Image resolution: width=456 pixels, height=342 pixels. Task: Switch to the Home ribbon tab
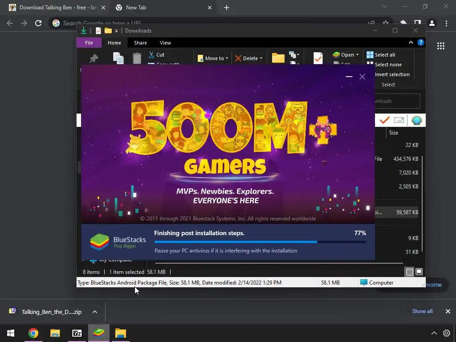point(114,43)
